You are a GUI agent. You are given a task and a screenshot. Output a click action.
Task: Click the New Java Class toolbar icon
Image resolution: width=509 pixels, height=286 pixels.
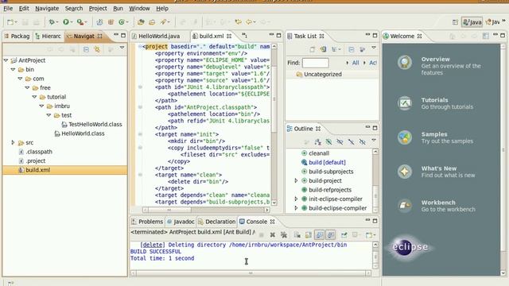point(122,22)
